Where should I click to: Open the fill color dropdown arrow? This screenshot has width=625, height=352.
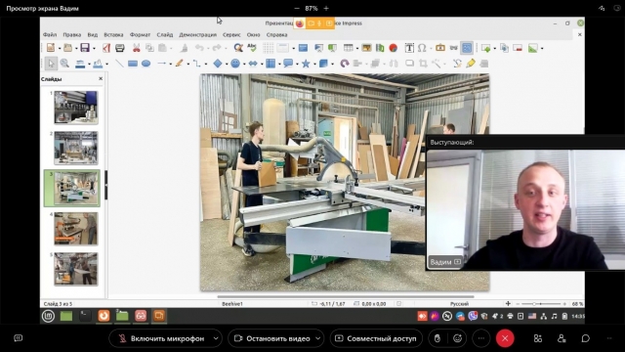tap(106, 64)
